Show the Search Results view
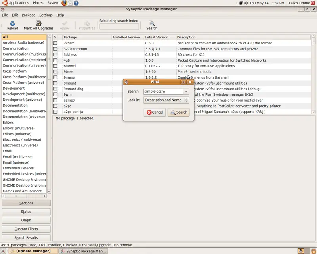 coord(26,238)
